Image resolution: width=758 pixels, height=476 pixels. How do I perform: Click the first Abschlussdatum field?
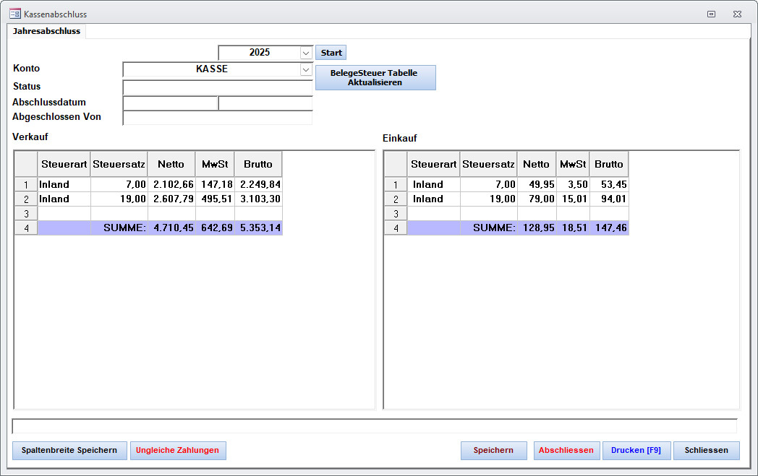(x=170, y=103)
